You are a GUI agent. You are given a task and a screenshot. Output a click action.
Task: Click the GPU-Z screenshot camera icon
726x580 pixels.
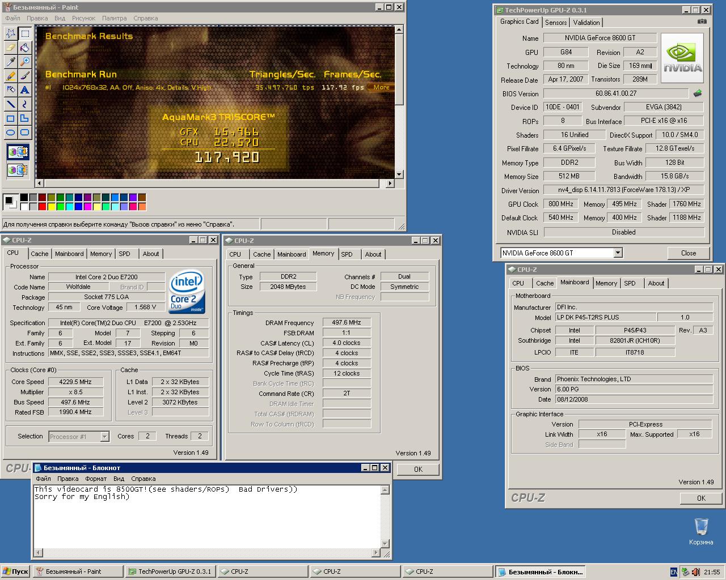pyautogui.click(x=702, y=22)
